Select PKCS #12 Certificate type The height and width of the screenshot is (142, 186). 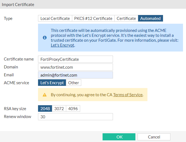tap(93, 19)
